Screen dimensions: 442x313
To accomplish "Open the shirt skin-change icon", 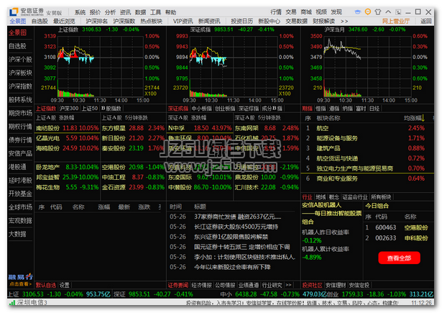I will (x=378, y=12).
